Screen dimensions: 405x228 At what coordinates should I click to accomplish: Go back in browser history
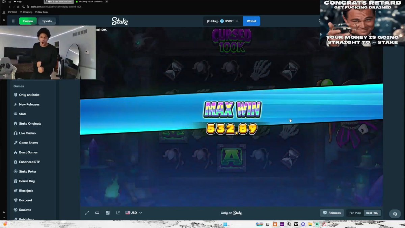click(x=9, y=7)
